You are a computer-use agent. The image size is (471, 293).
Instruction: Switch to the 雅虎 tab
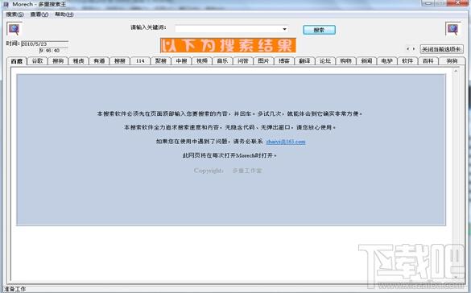pos(79,61)
